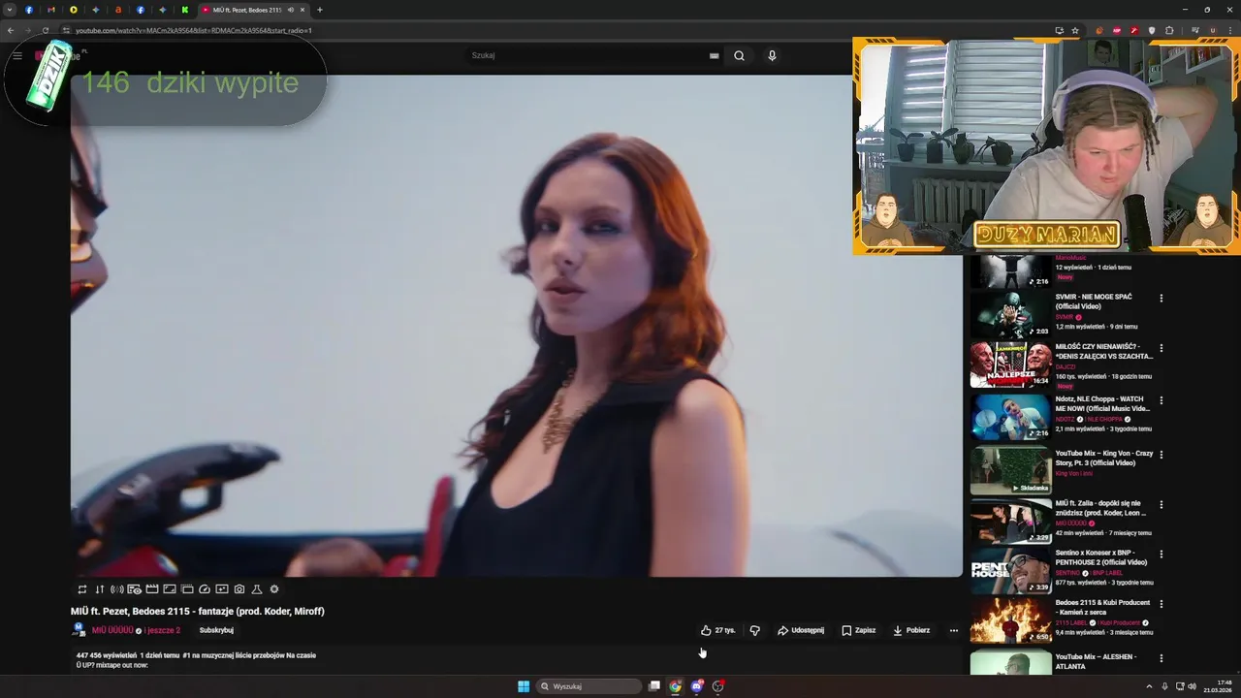
Task: Open Chrome from the taskbar
Action: pyautogui.click(x=675, y=686)
